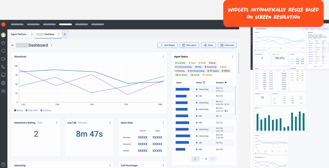Toggle the 0 Away status chip

click(x=192, y=63)
